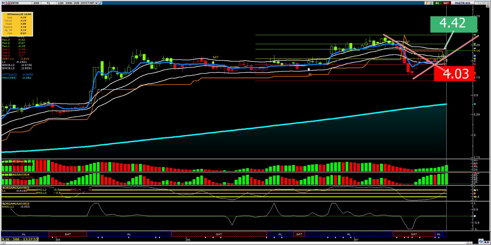Click the Matriks M logo icon
The height and width of the screenshot is (245, 491).
pos(3,3)
